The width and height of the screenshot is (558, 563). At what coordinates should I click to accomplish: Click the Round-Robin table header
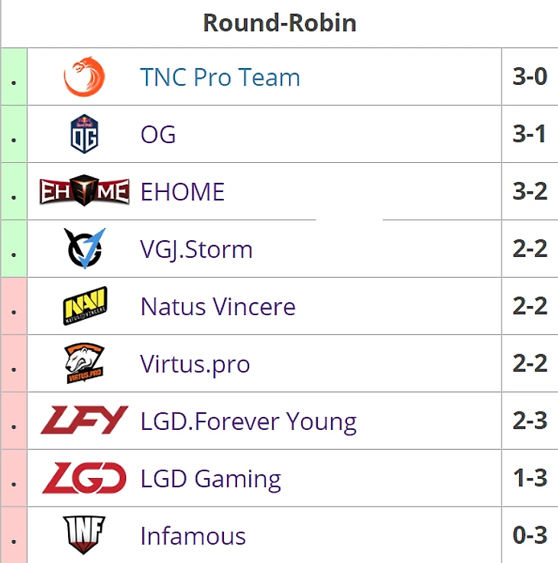(279, 23)
